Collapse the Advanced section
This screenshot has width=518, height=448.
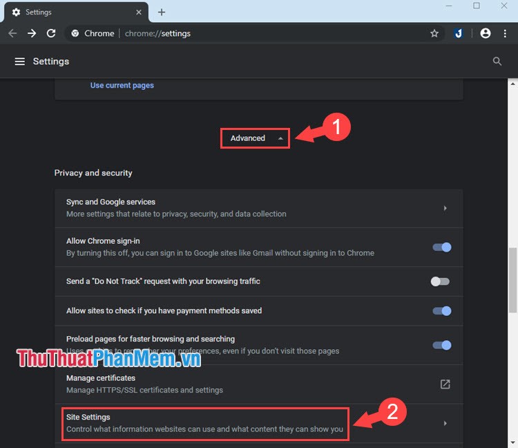click(255, 138)
